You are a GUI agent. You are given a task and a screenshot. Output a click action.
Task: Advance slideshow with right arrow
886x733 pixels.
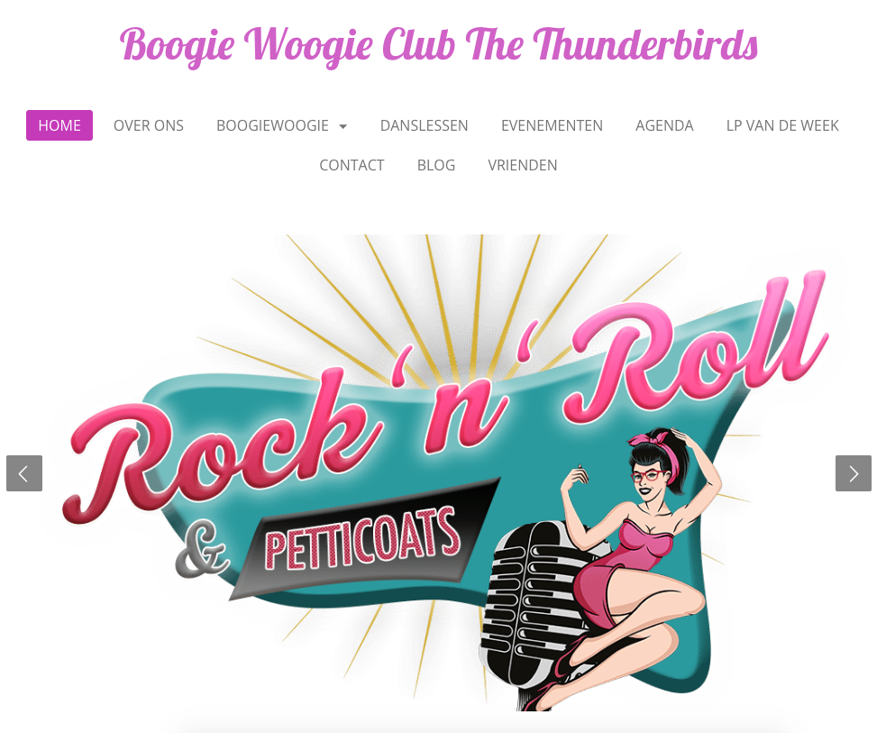pos(854,473)
